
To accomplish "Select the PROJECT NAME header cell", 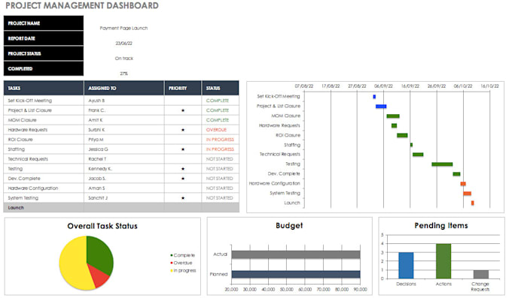I will (x=44, y=23).
